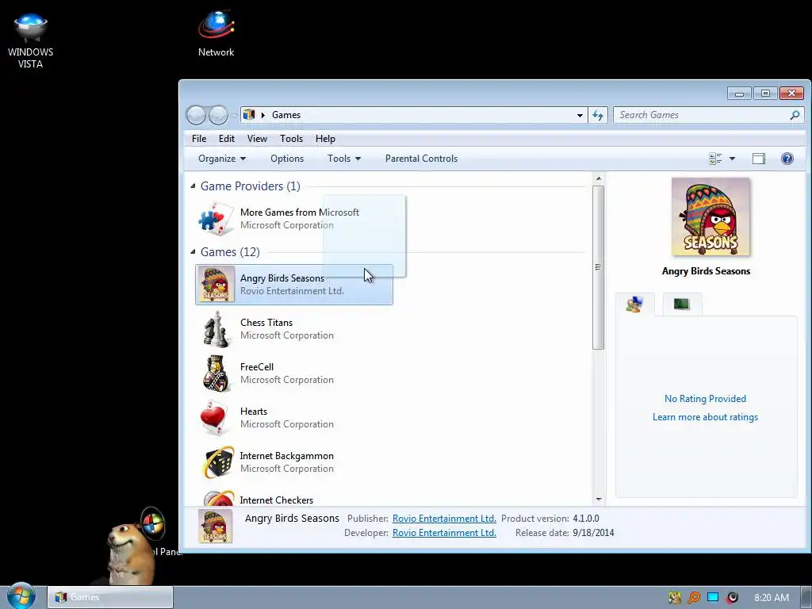The height and width of the screenshot is (609, 812).
Task: Open the View menu
Action: [257, 139]
